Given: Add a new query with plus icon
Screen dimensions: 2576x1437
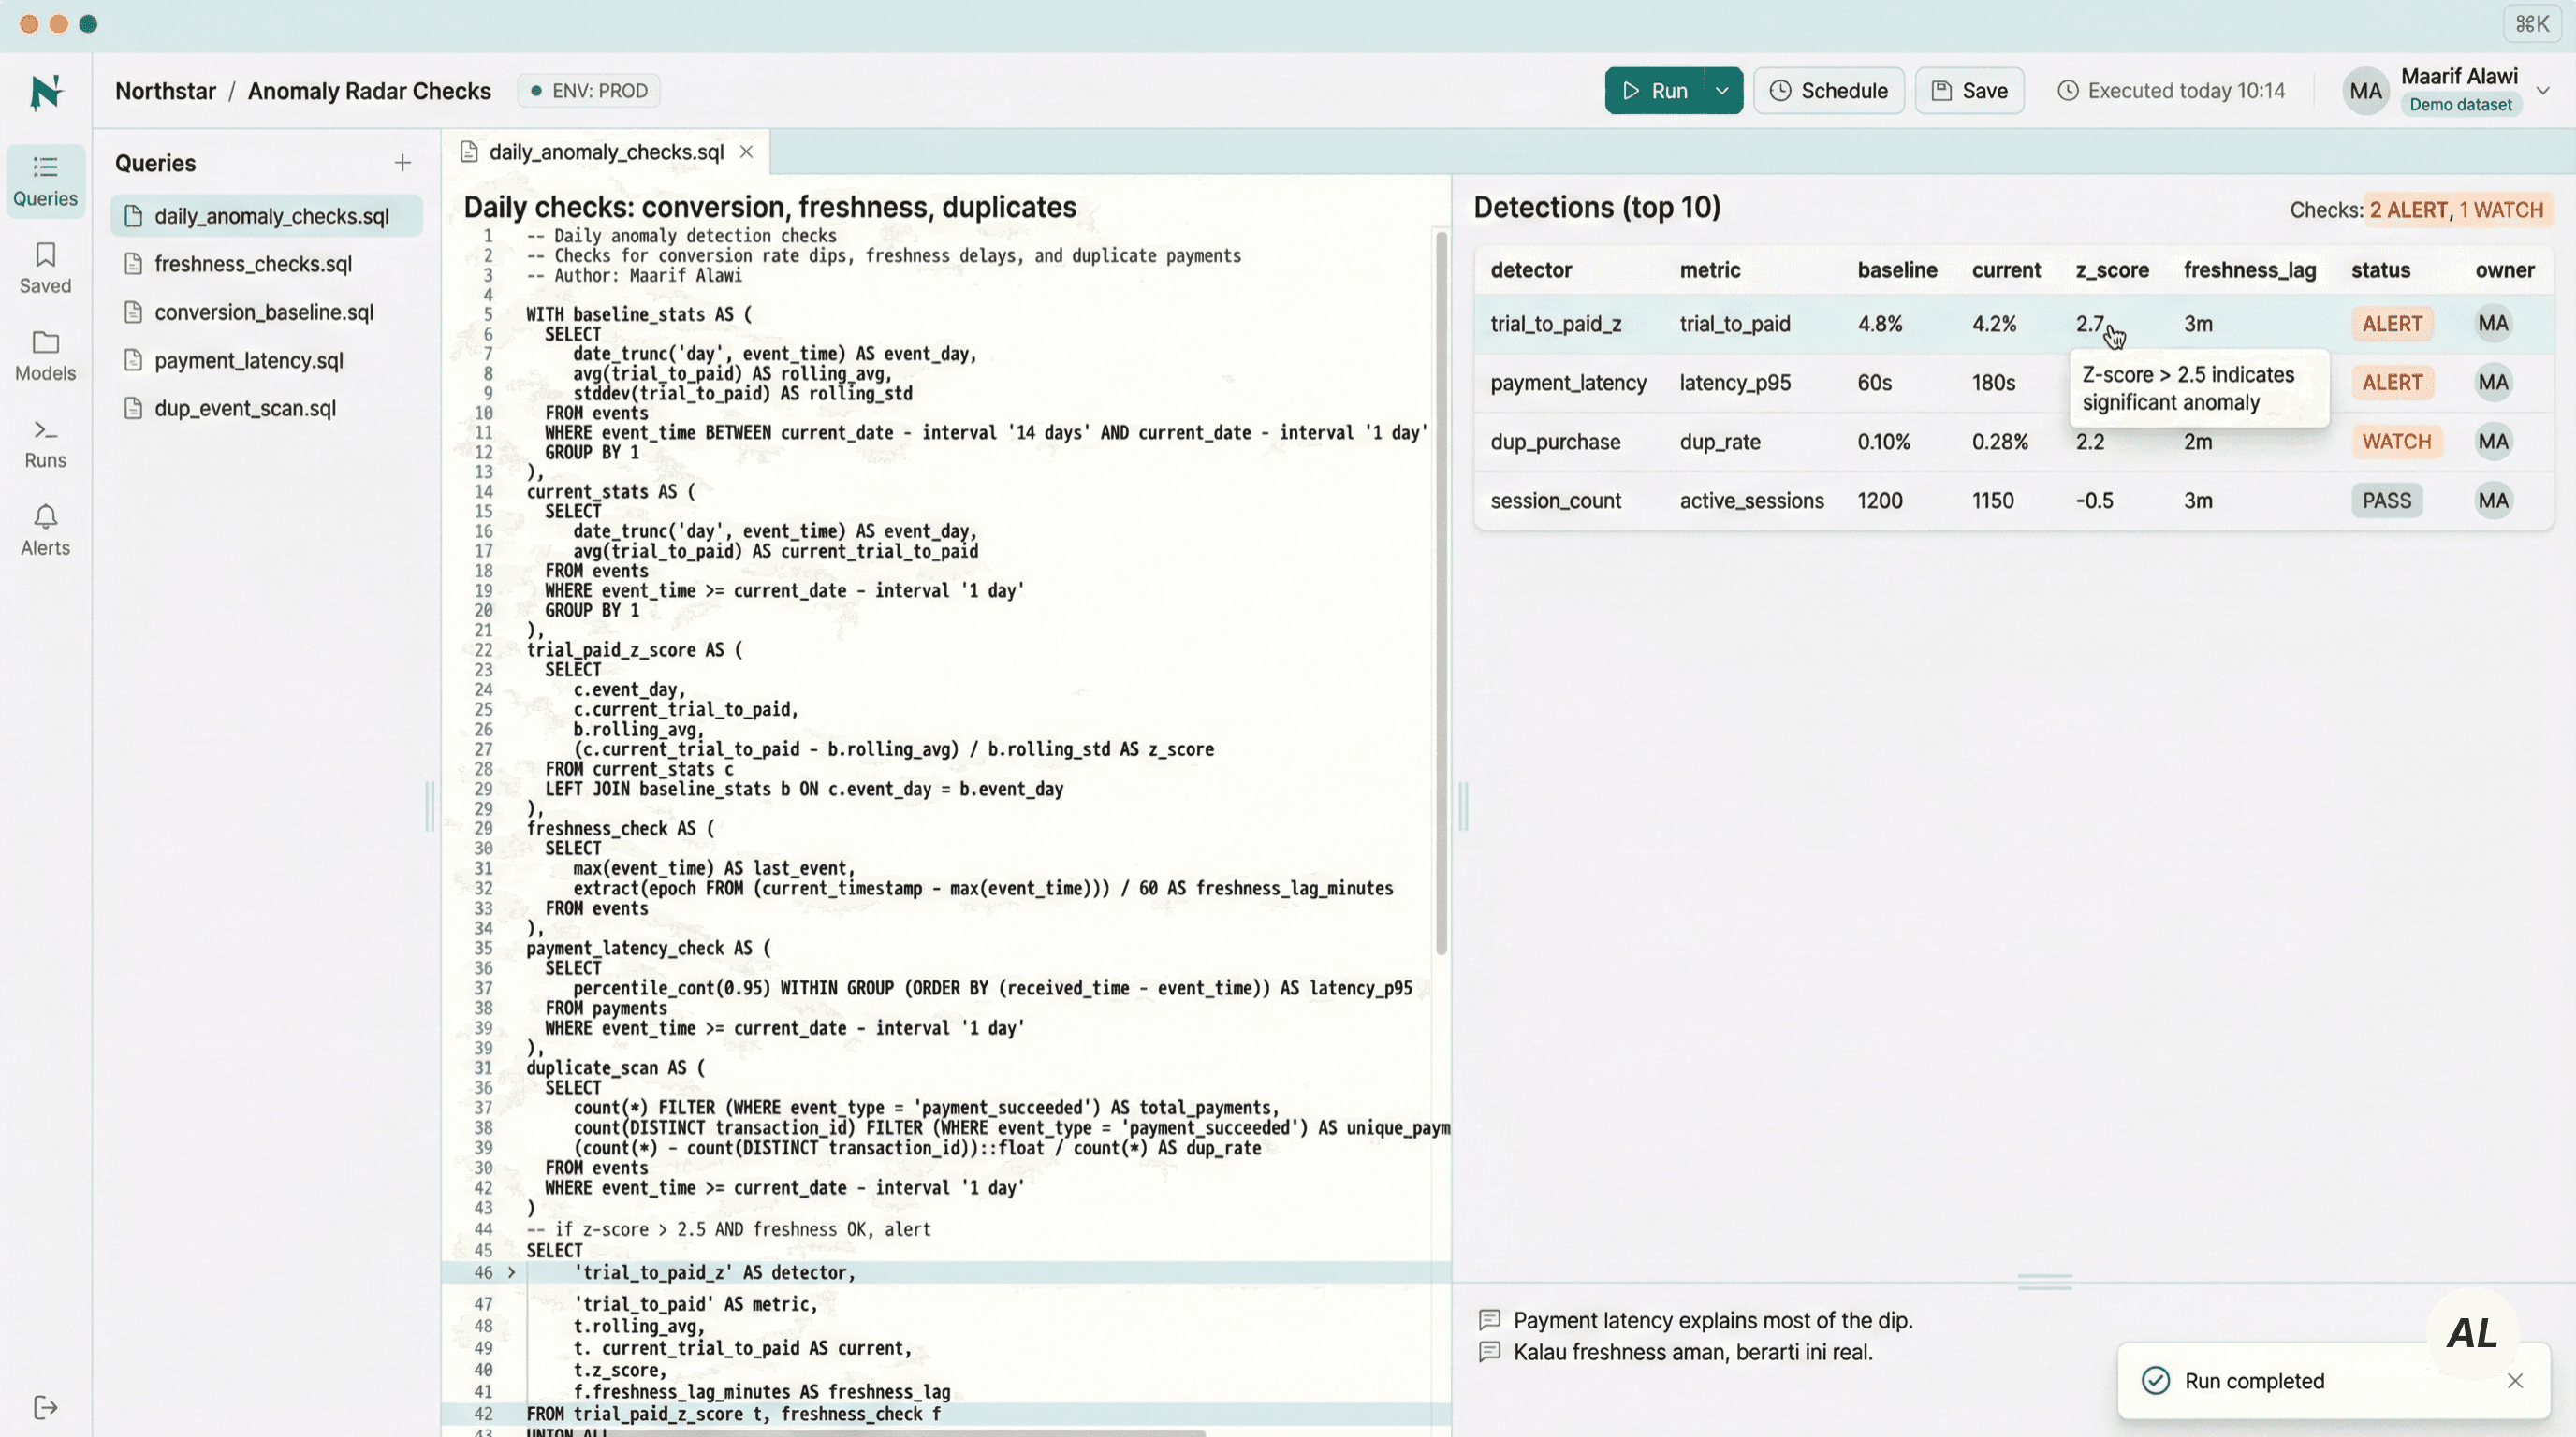Looking at the screenshot, I should click(x=402, y=163).
